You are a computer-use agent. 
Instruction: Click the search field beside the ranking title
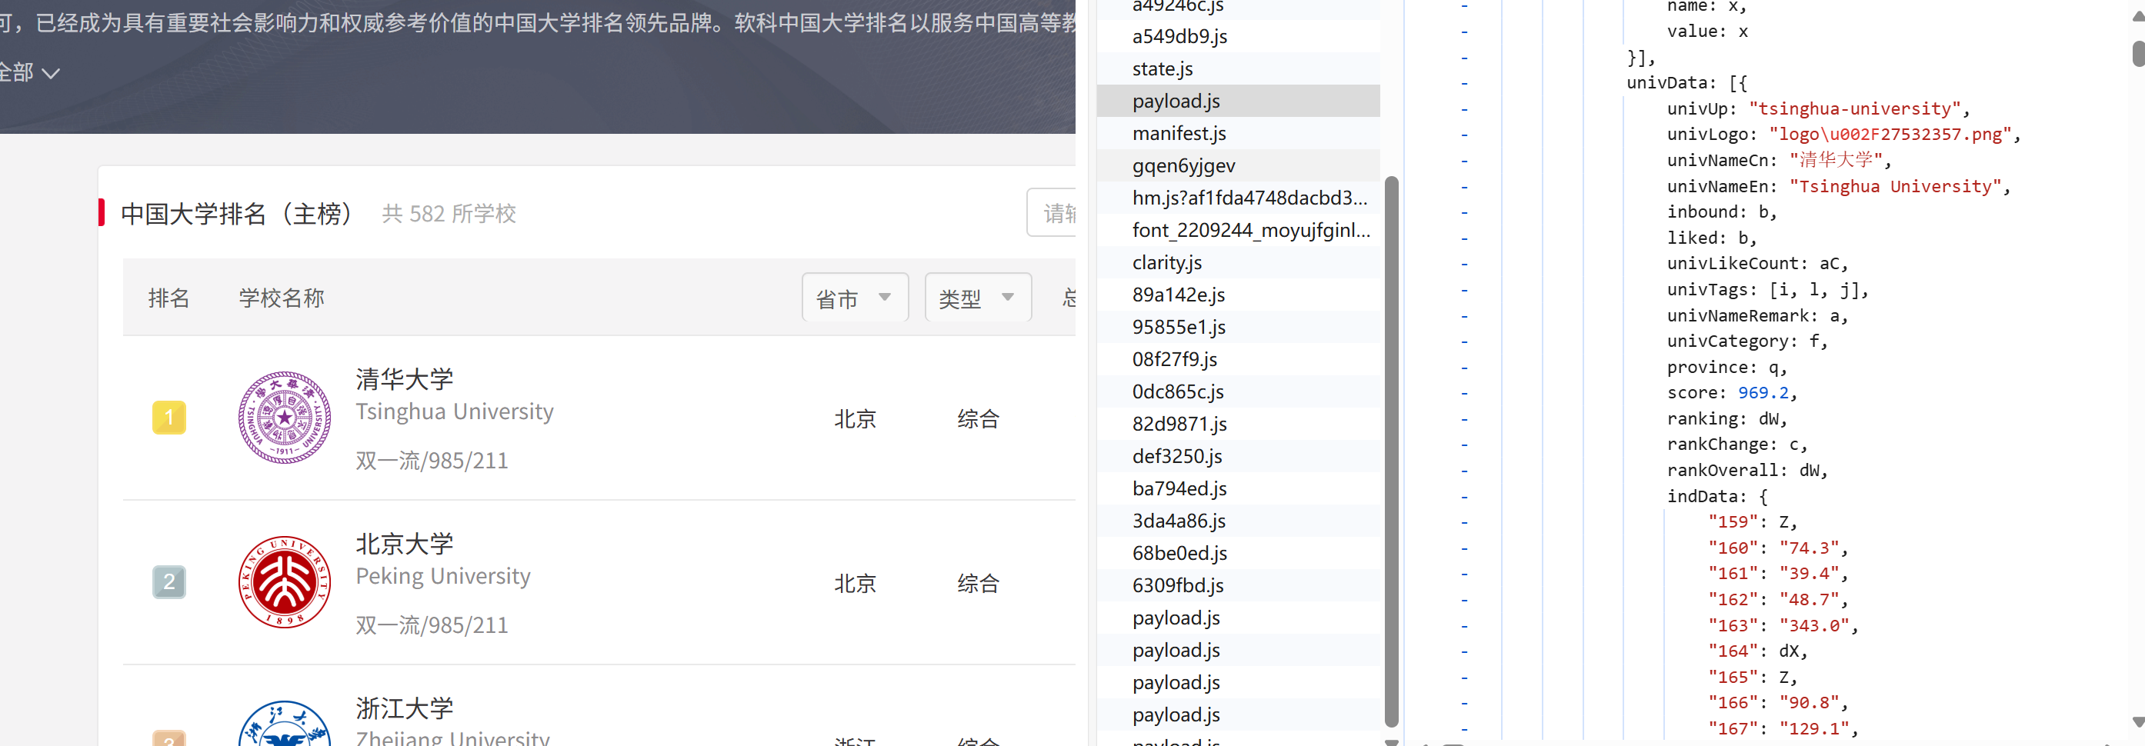coord(1052,213)
